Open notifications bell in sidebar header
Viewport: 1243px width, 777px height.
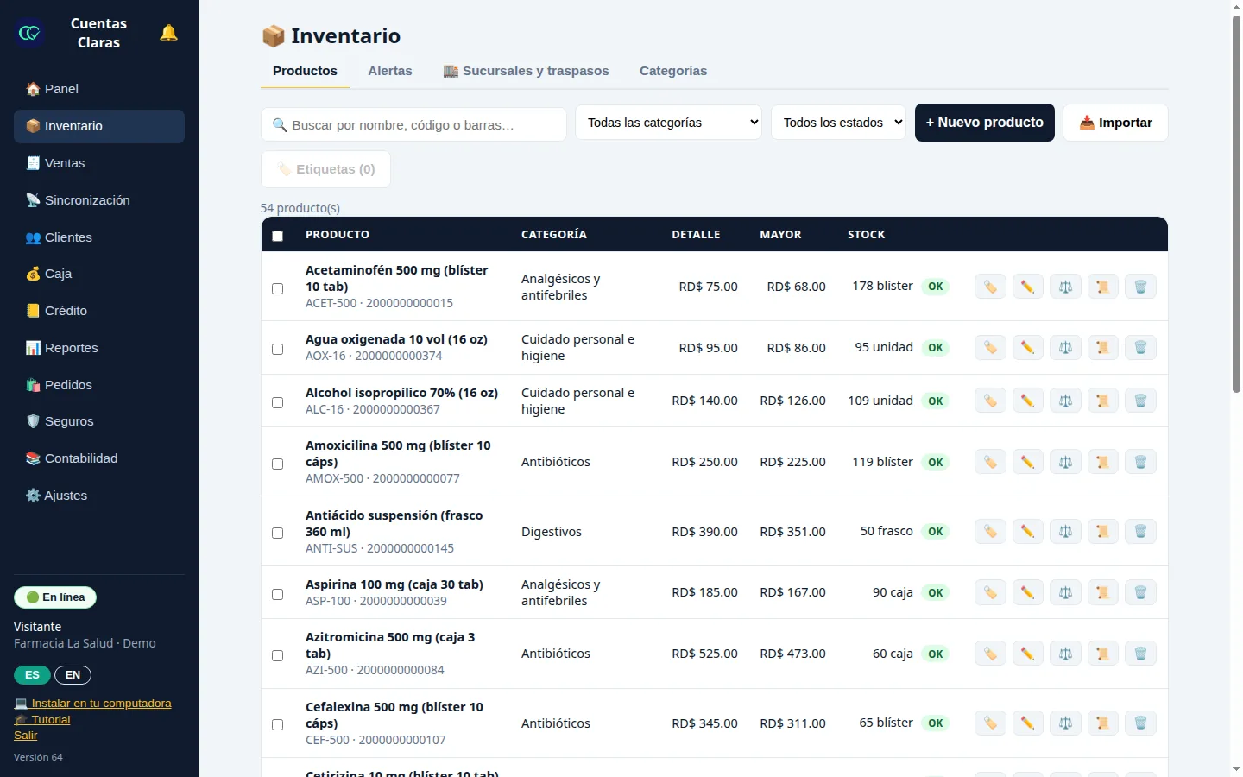(x=168, y=33)
